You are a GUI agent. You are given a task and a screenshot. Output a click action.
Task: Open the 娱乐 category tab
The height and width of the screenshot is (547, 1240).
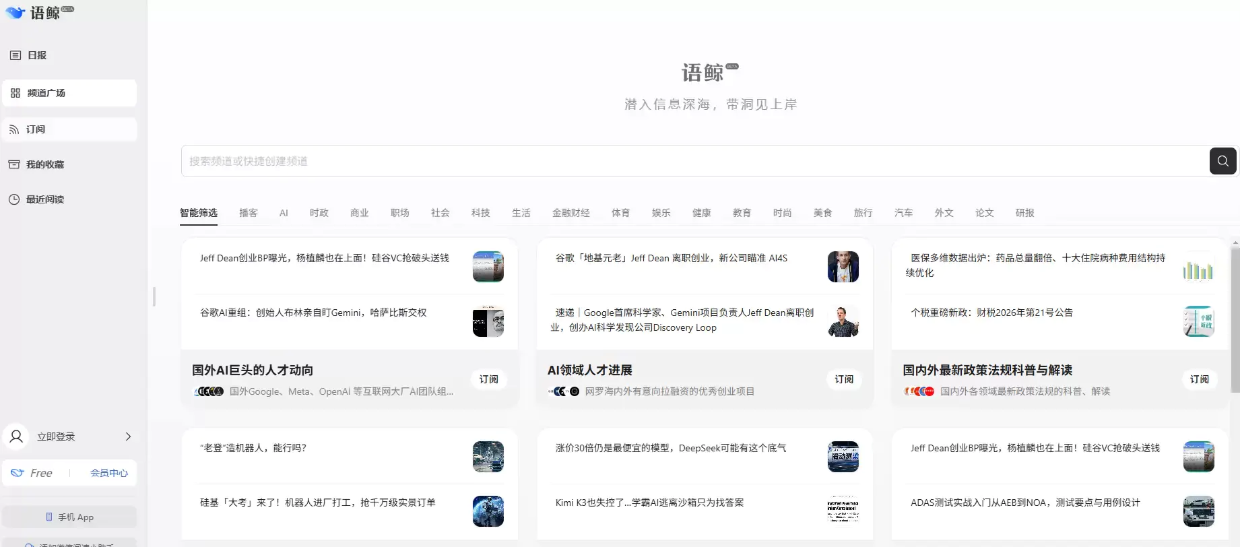[x=661, y=213]
